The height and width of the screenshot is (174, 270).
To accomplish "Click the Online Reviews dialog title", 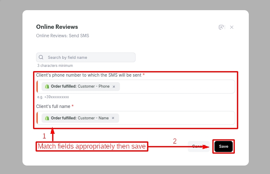I will click(57, 27).
